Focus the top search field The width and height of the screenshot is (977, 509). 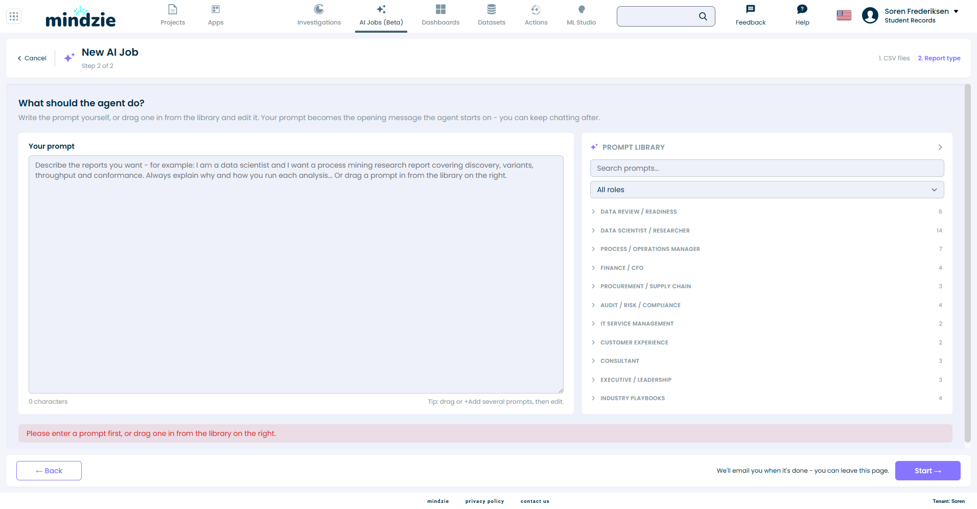coord(666,16)
